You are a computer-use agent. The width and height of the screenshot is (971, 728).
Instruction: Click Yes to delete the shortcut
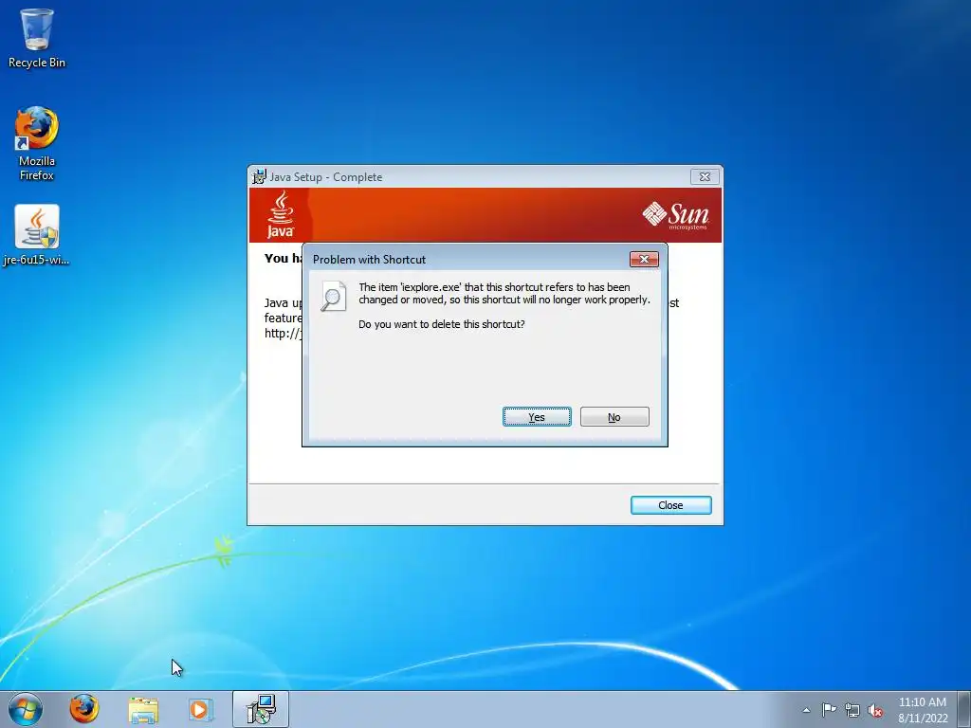pyautogui.click(x=537, y=417)
